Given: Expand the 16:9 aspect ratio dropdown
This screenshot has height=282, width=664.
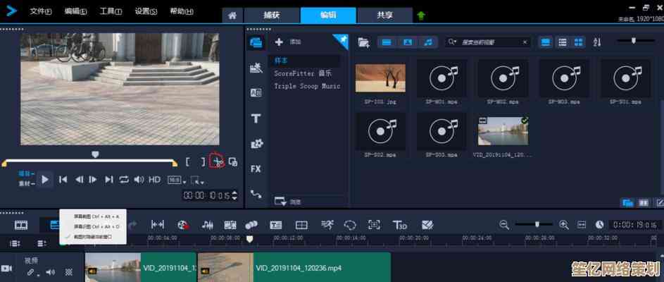Looking at the screenshot, I should pyautogui.click(x=174, y=180).
